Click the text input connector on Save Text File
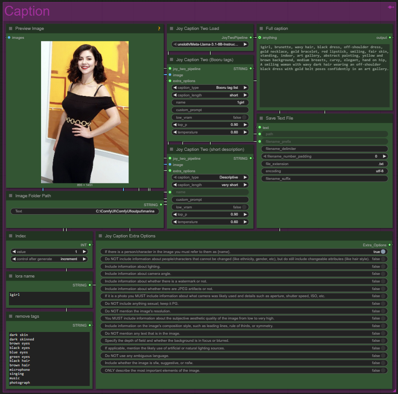The width and height of the screenshot is (398, 394). coord(260,128)
